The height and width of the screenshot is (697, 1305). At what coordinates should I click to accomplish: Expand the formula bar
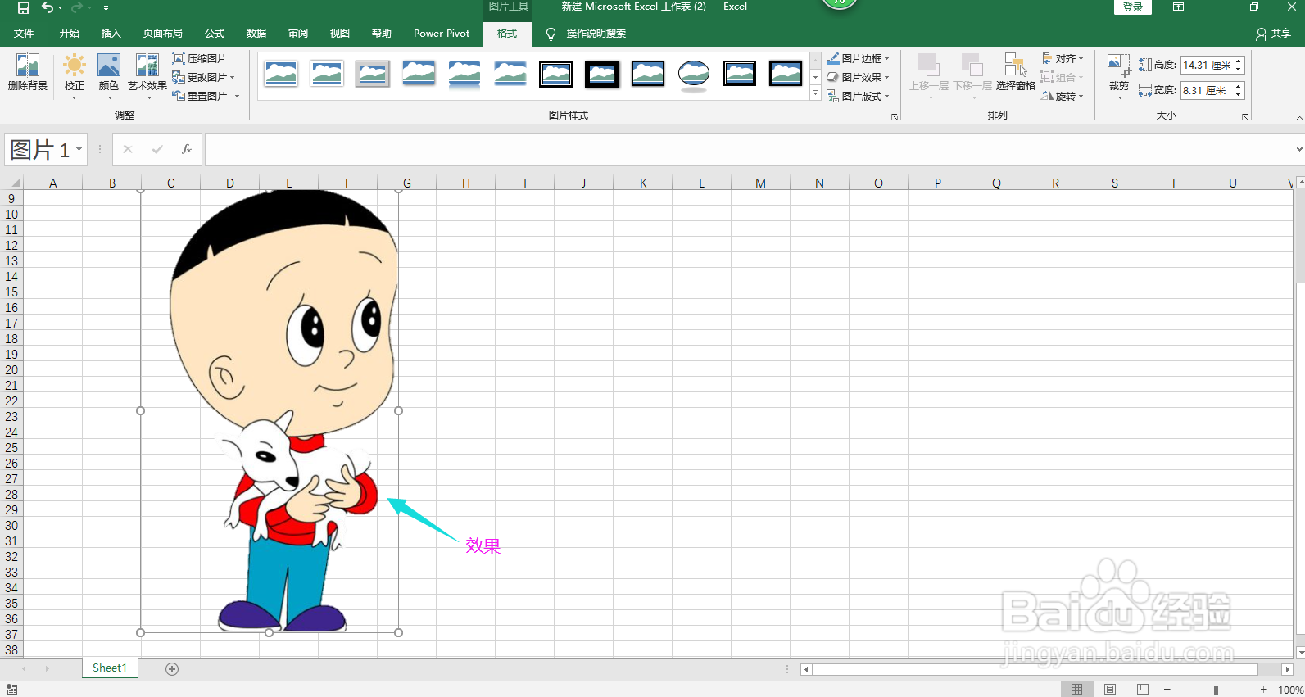[x=1298, y=149]
